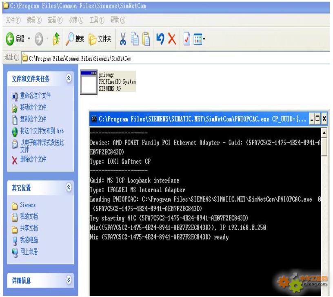Collapse the 文件和文件夹任务 panel
The height and width of the screenshot is (297, 333).
tap(69, 79)
